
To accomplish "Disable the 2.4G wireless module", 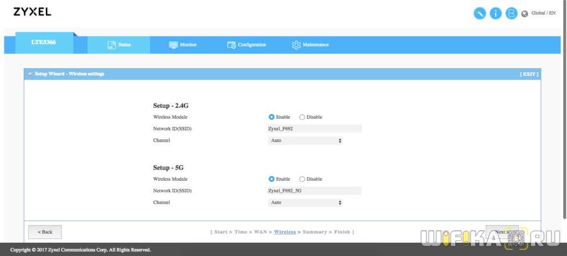I will (x=302, y=117).
